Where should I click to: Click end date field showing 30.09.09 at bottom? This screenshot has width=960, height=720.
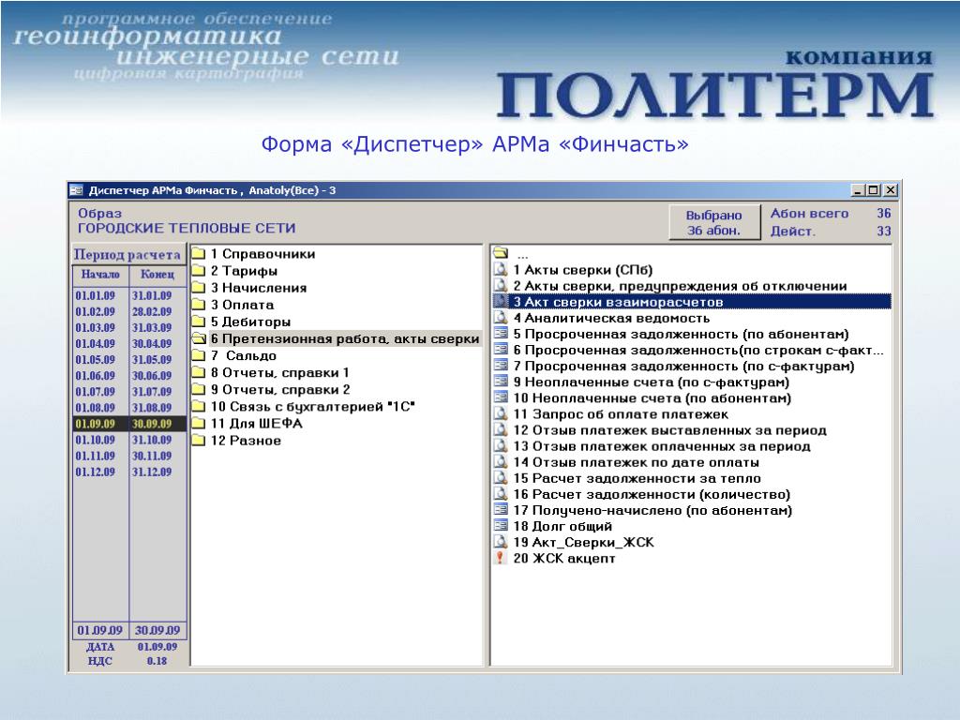(157, 630)
